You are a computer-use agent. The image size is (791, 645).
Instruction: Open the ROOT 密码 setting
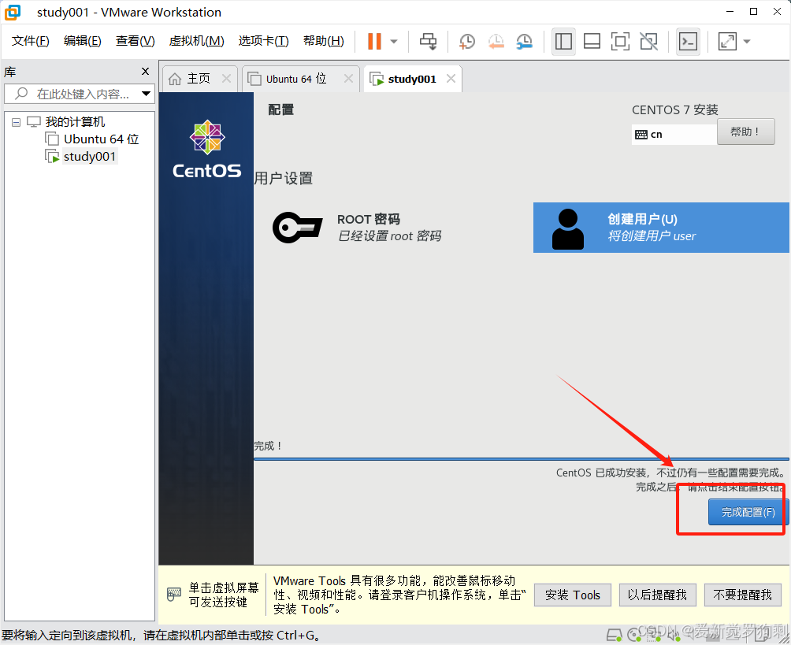pos(358,228)
